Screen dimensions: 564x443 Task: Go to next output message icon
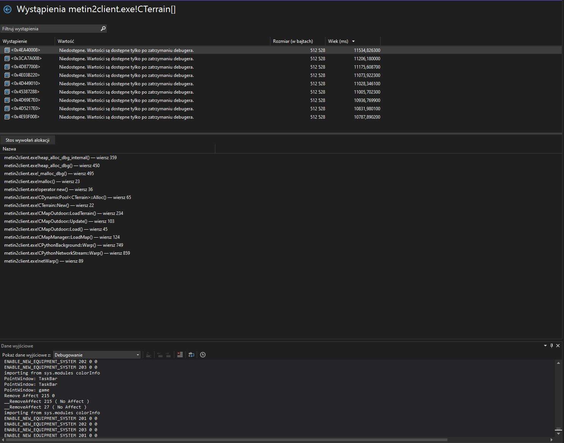coord(168,355)
